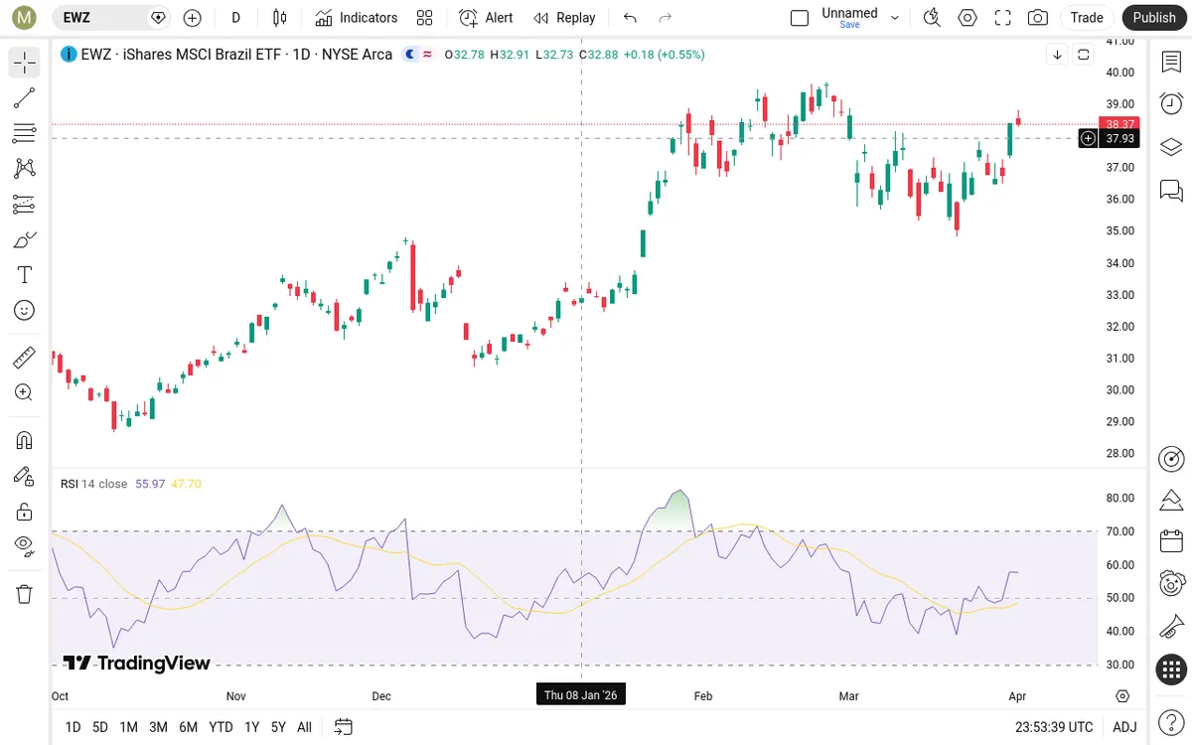The image size is (1192, 745).
Task: Open the EWZ symbol search box
Action: click(x=109, y=18)
